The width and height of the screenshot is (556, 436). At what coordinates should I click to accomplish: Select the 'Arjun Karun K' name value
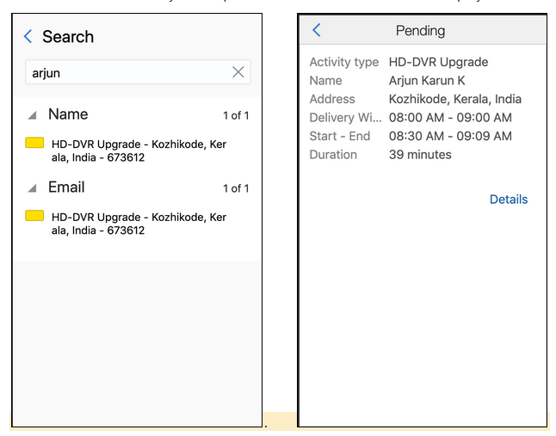[x=427, y=81]
